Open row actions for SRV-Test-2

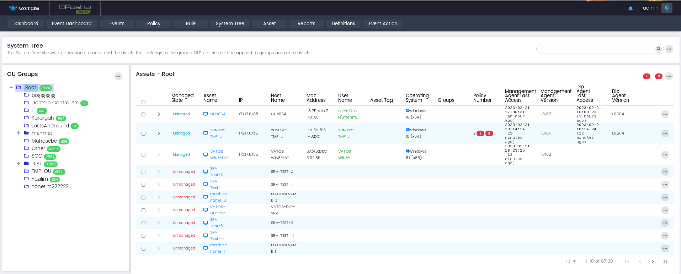coord(665,172)
